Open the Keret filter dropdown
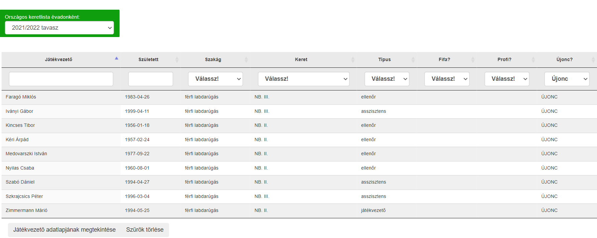The width and height of the screenshot is (597, 238). point(304,79)
